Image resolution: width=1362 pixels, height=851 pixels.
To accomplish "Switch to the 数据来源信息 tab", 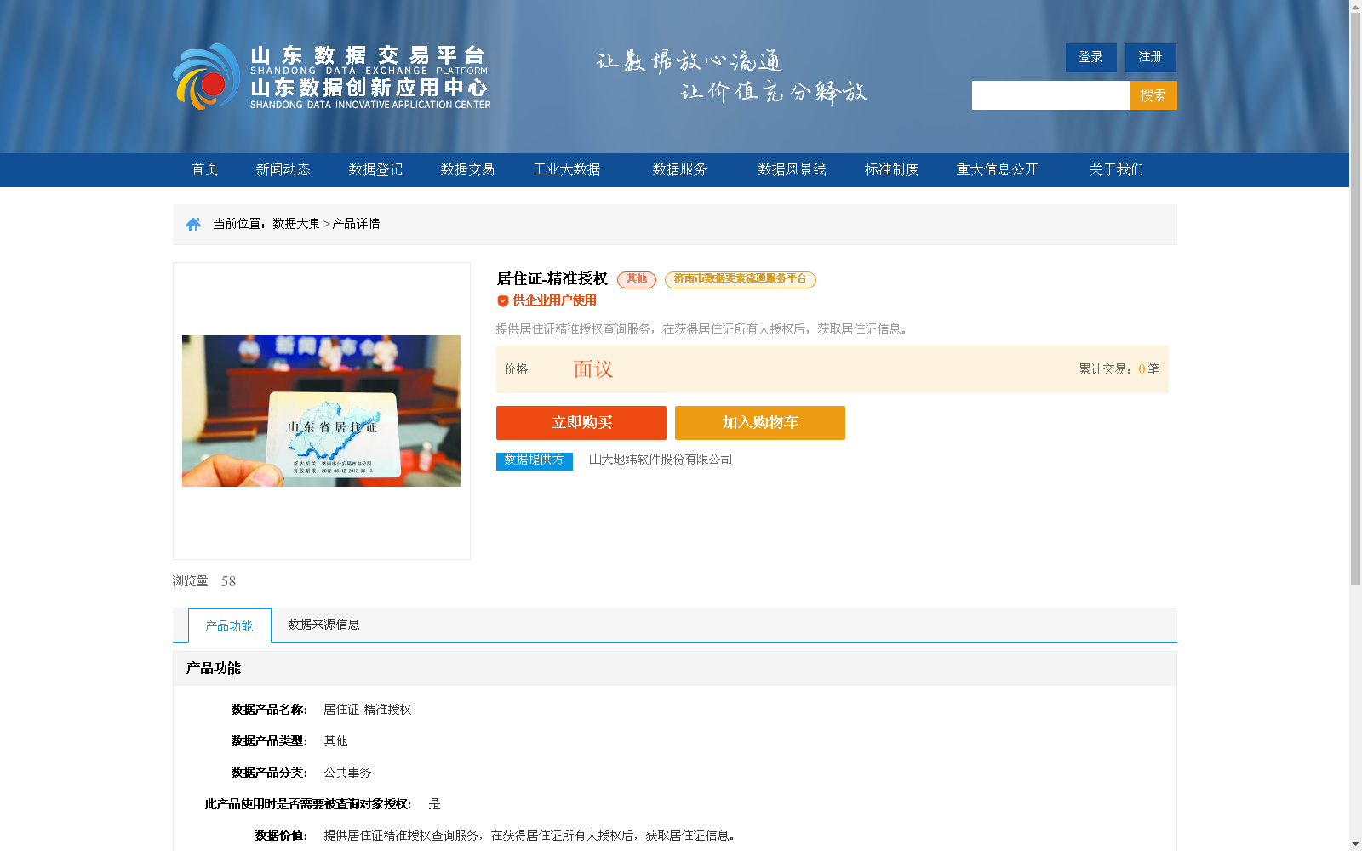I will pos(323,625).
